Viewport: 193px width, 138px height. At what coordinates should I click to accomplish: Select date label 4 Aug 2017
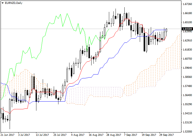tap(78, 135)
